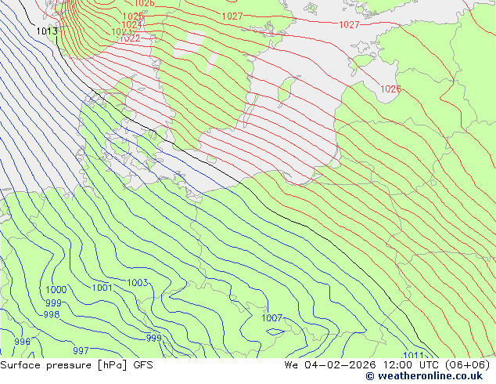Screen dimensions: 496x384
Task: Click the 999 label between 1000 and 998
Action: [53, 303]
